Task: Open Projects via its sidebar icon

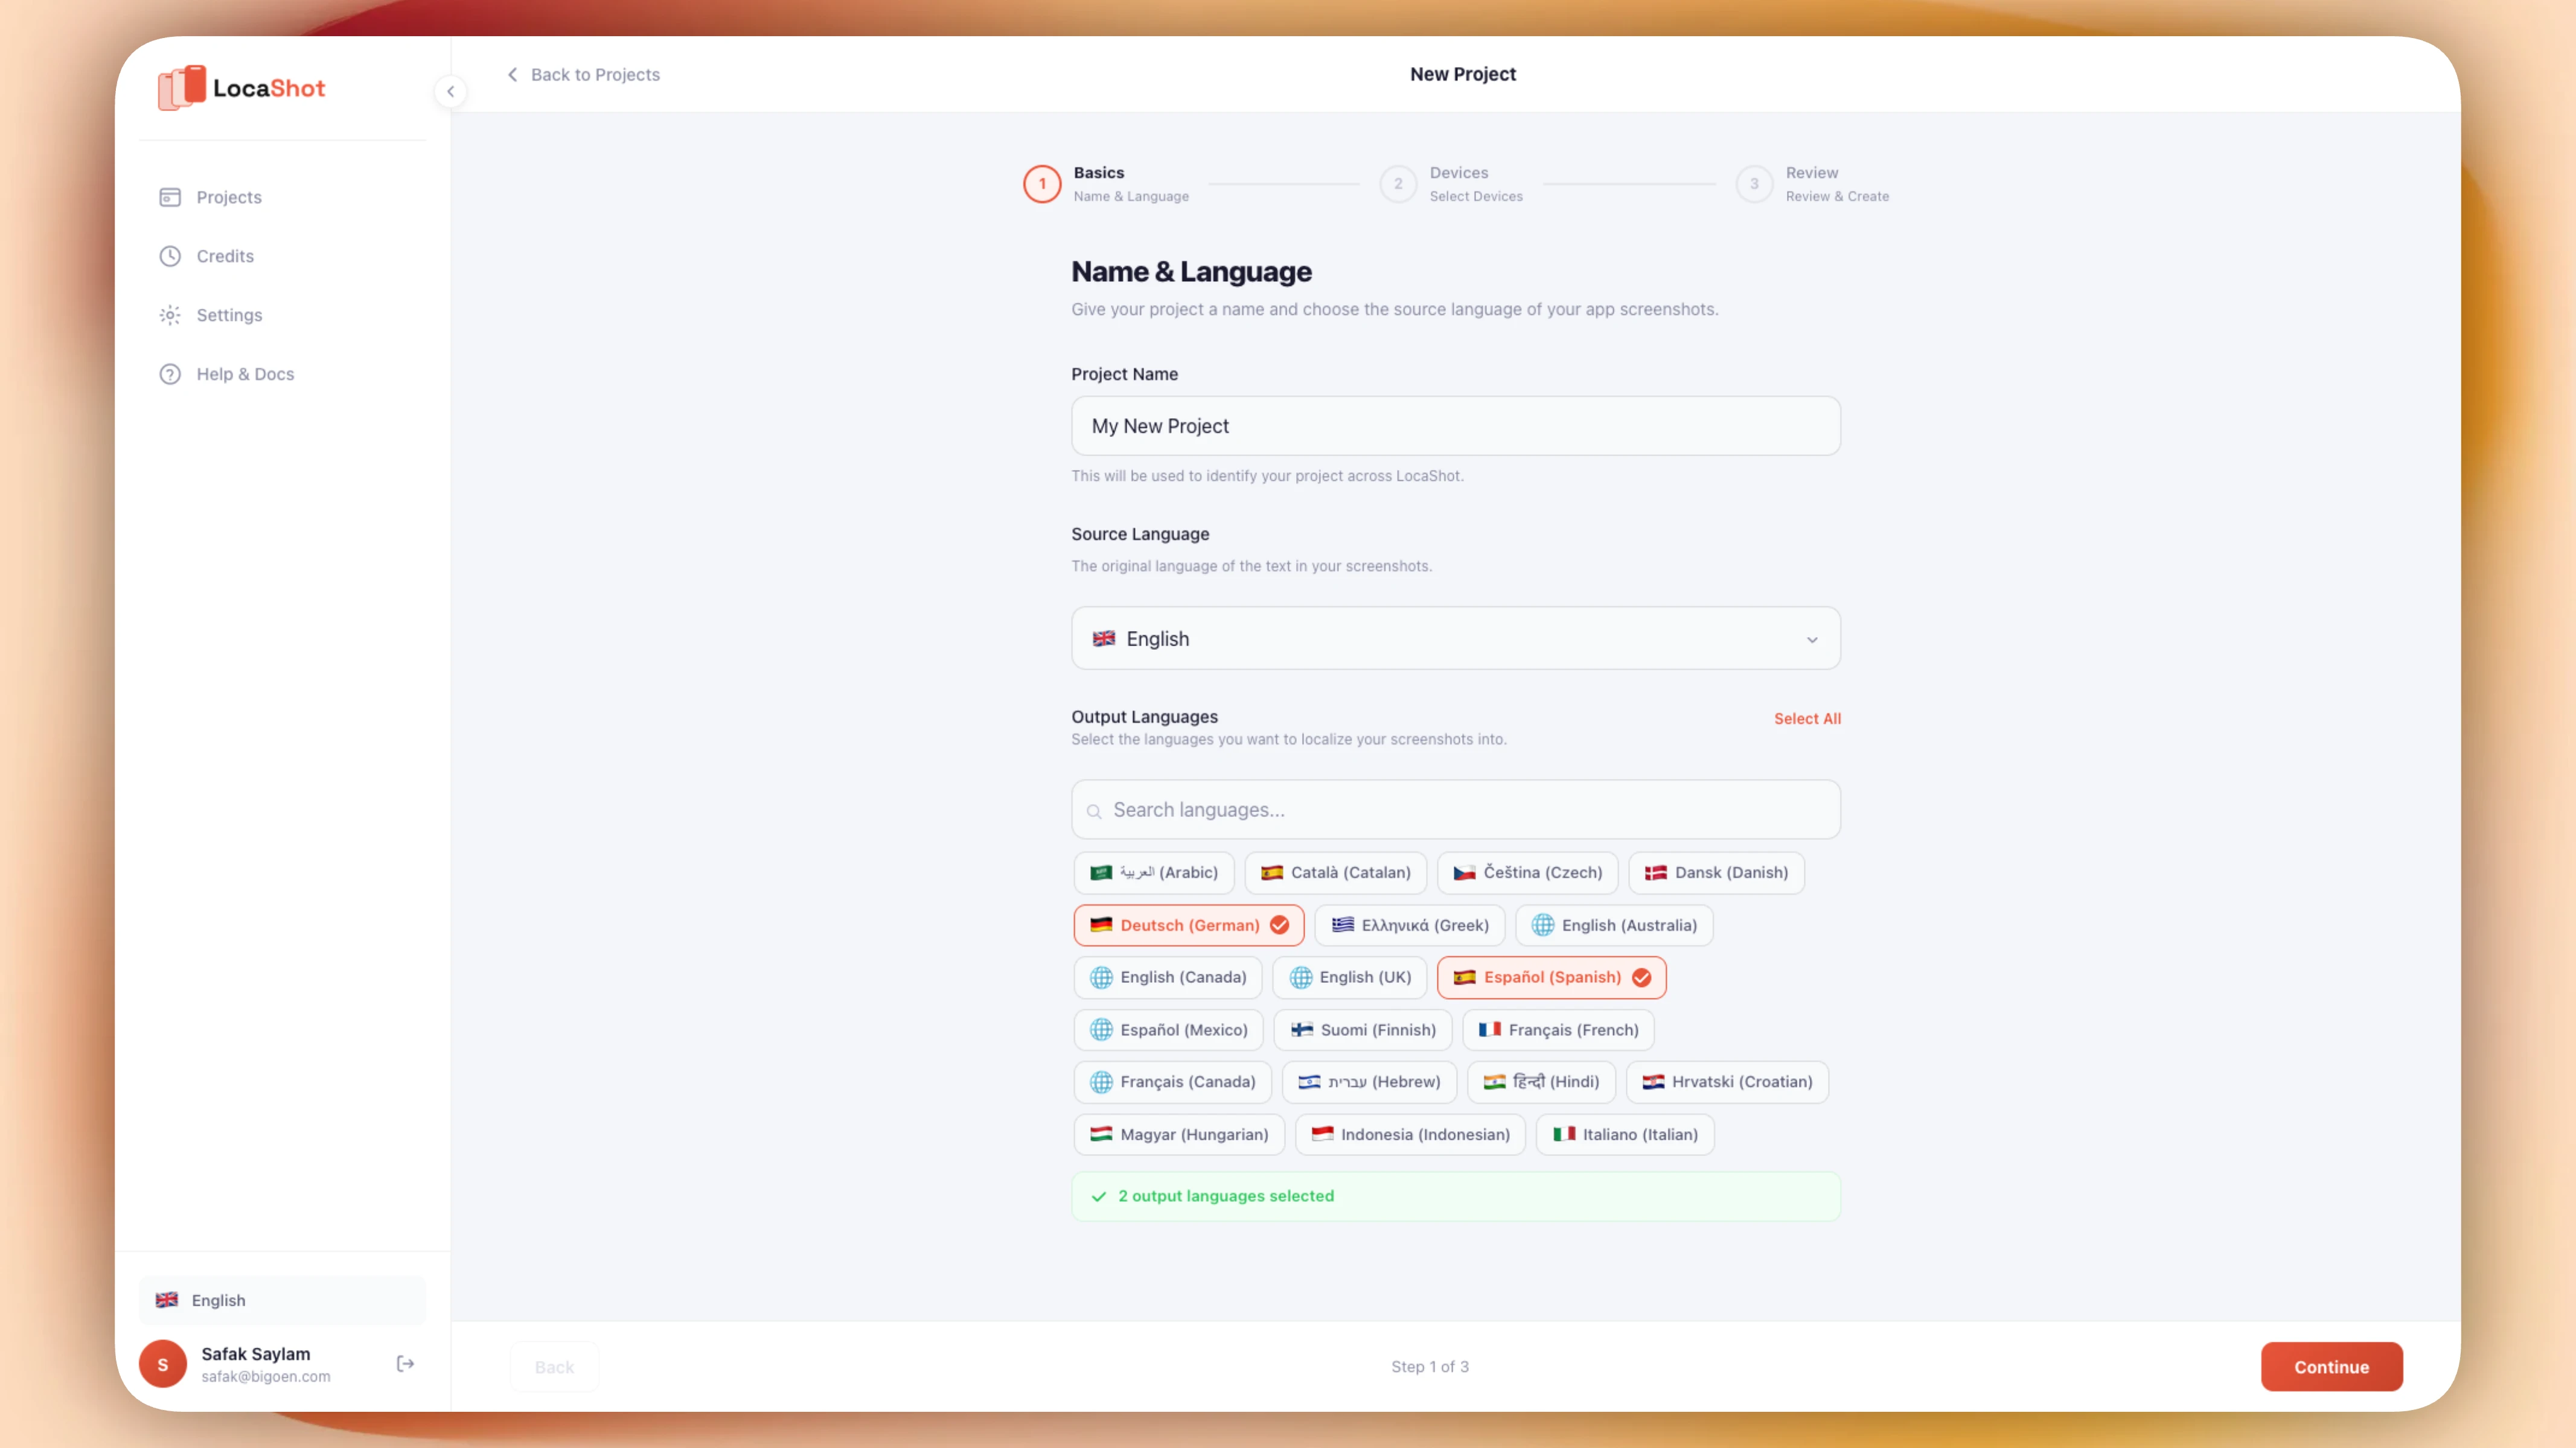Action: point(170,197)
